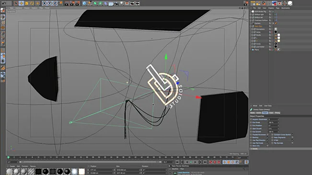The width and height of the screenshot is (312, 175).
Task: Switch to the Caps attribute tab
Action: 271,113
